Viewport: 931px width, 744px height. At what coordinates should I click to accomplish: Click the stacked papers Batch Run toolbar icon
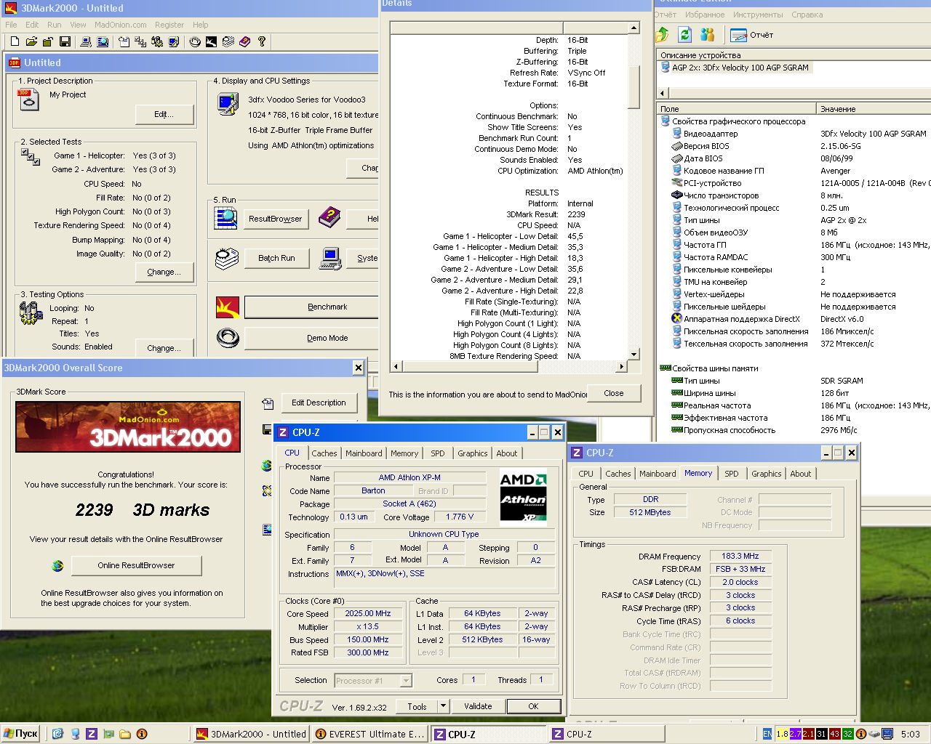click(228, 41)
